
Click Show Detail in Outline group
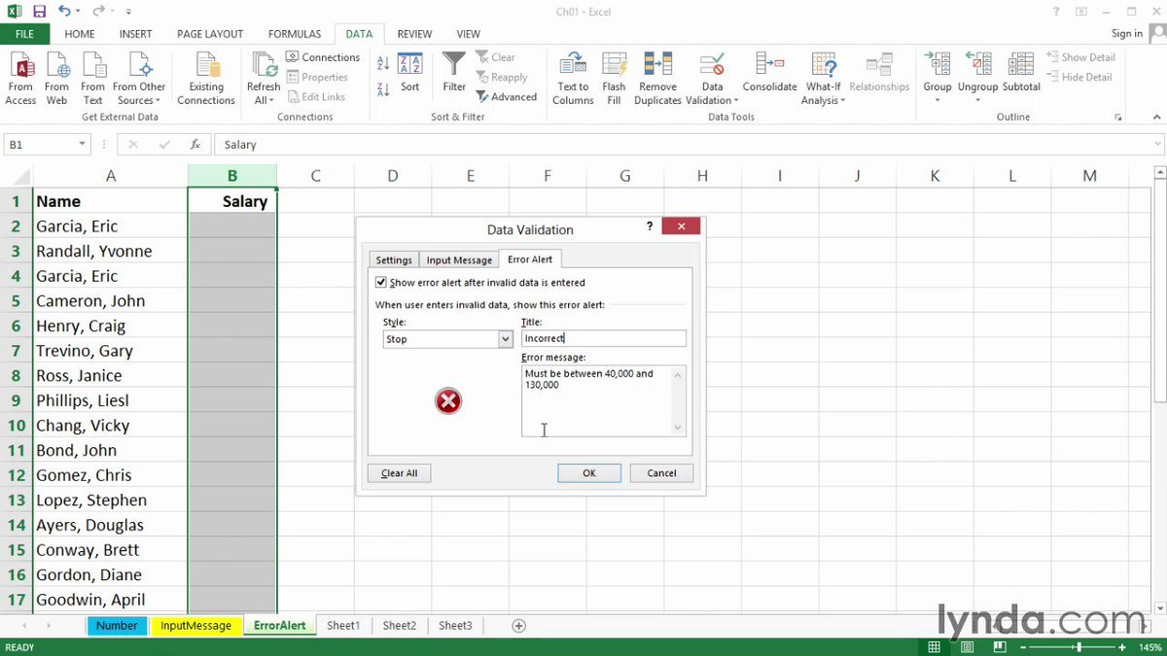(1081, 57)
